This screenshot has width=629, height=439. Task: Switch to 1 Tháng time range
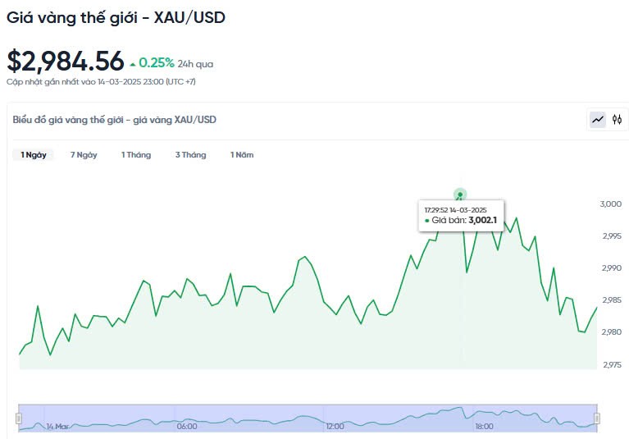(136, 155)
